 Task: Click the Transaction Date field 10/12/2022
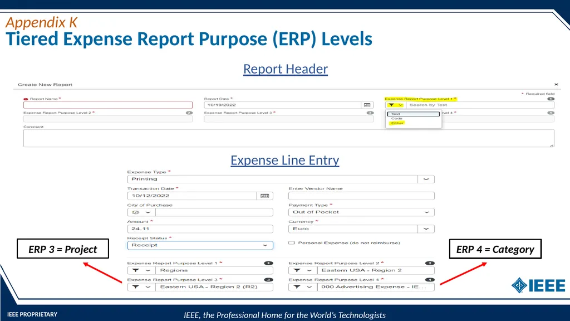pos(192,196)
